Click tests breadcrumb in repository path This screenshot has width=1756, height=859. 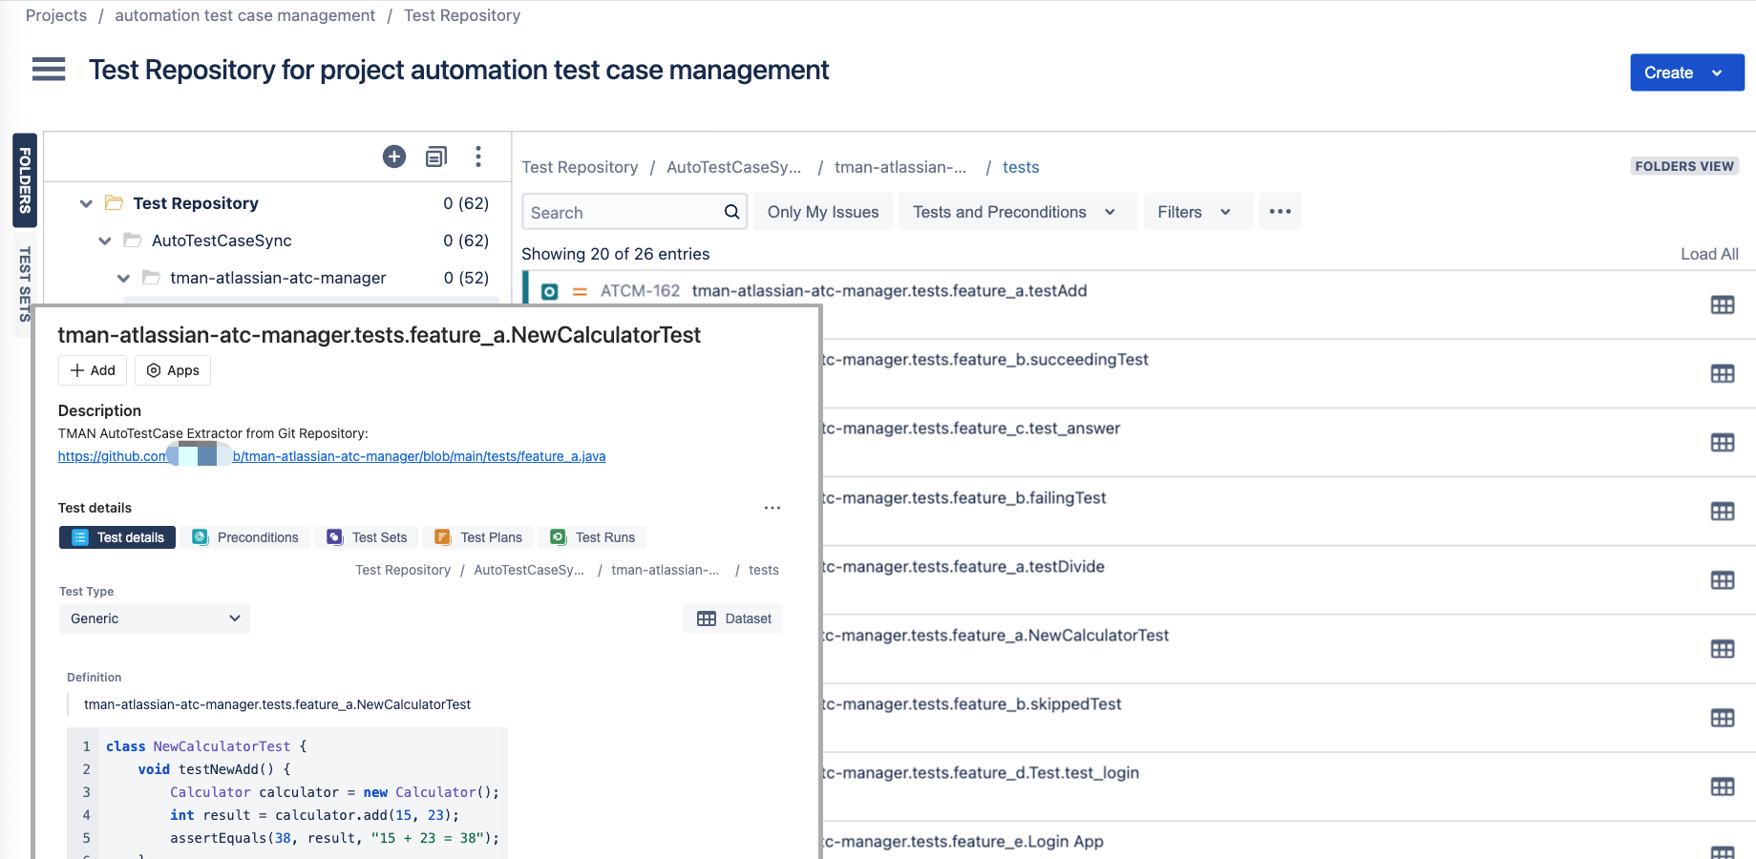tap(1021, 167)
